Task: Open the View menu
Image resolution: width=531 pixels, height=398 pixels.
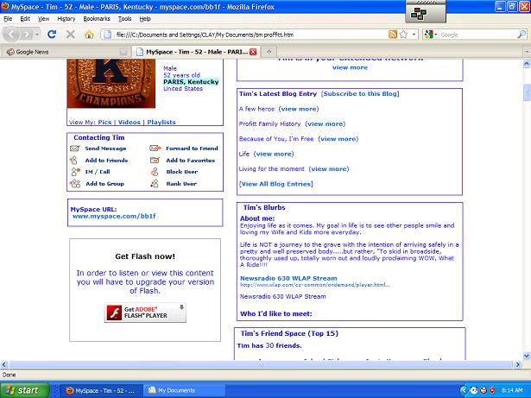Action: point(43,19)
